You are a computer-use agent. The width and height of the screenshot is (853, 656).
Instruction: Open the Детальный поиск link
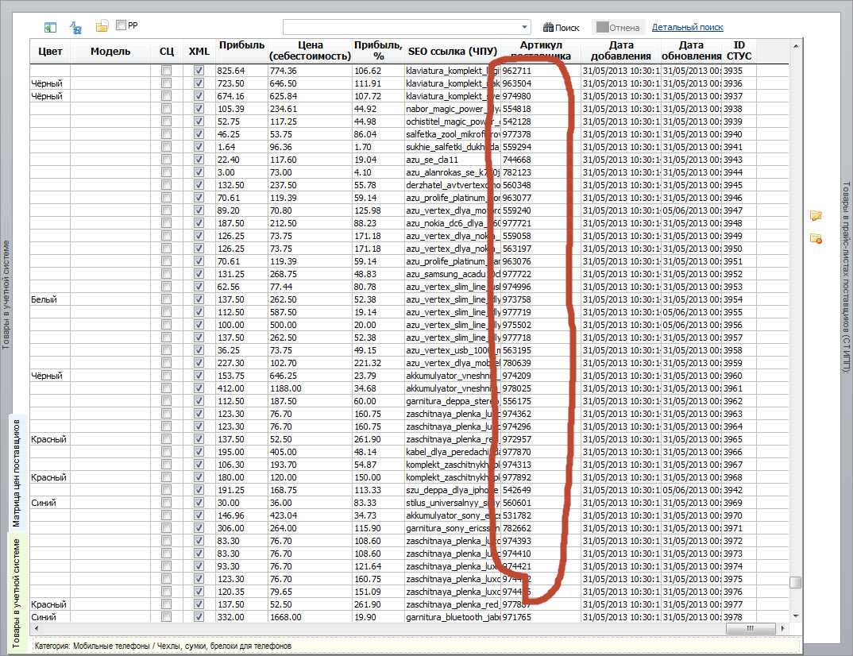tap(688, 27)
